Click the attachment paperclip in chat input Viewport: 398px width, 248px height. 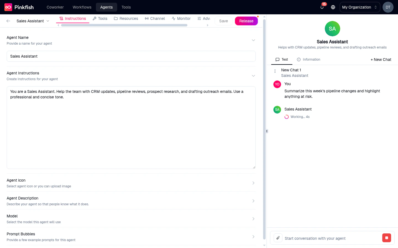click(278, 238)
